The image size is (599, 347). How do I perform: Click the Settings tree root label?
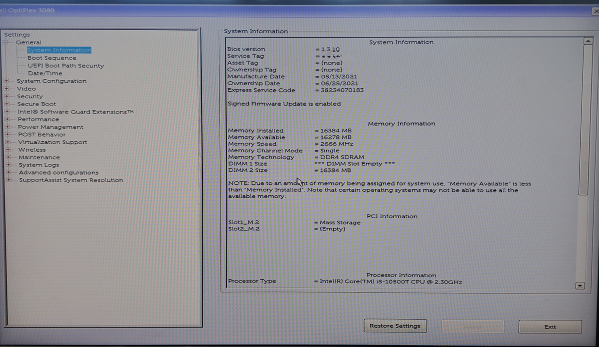tap(17, 35)
